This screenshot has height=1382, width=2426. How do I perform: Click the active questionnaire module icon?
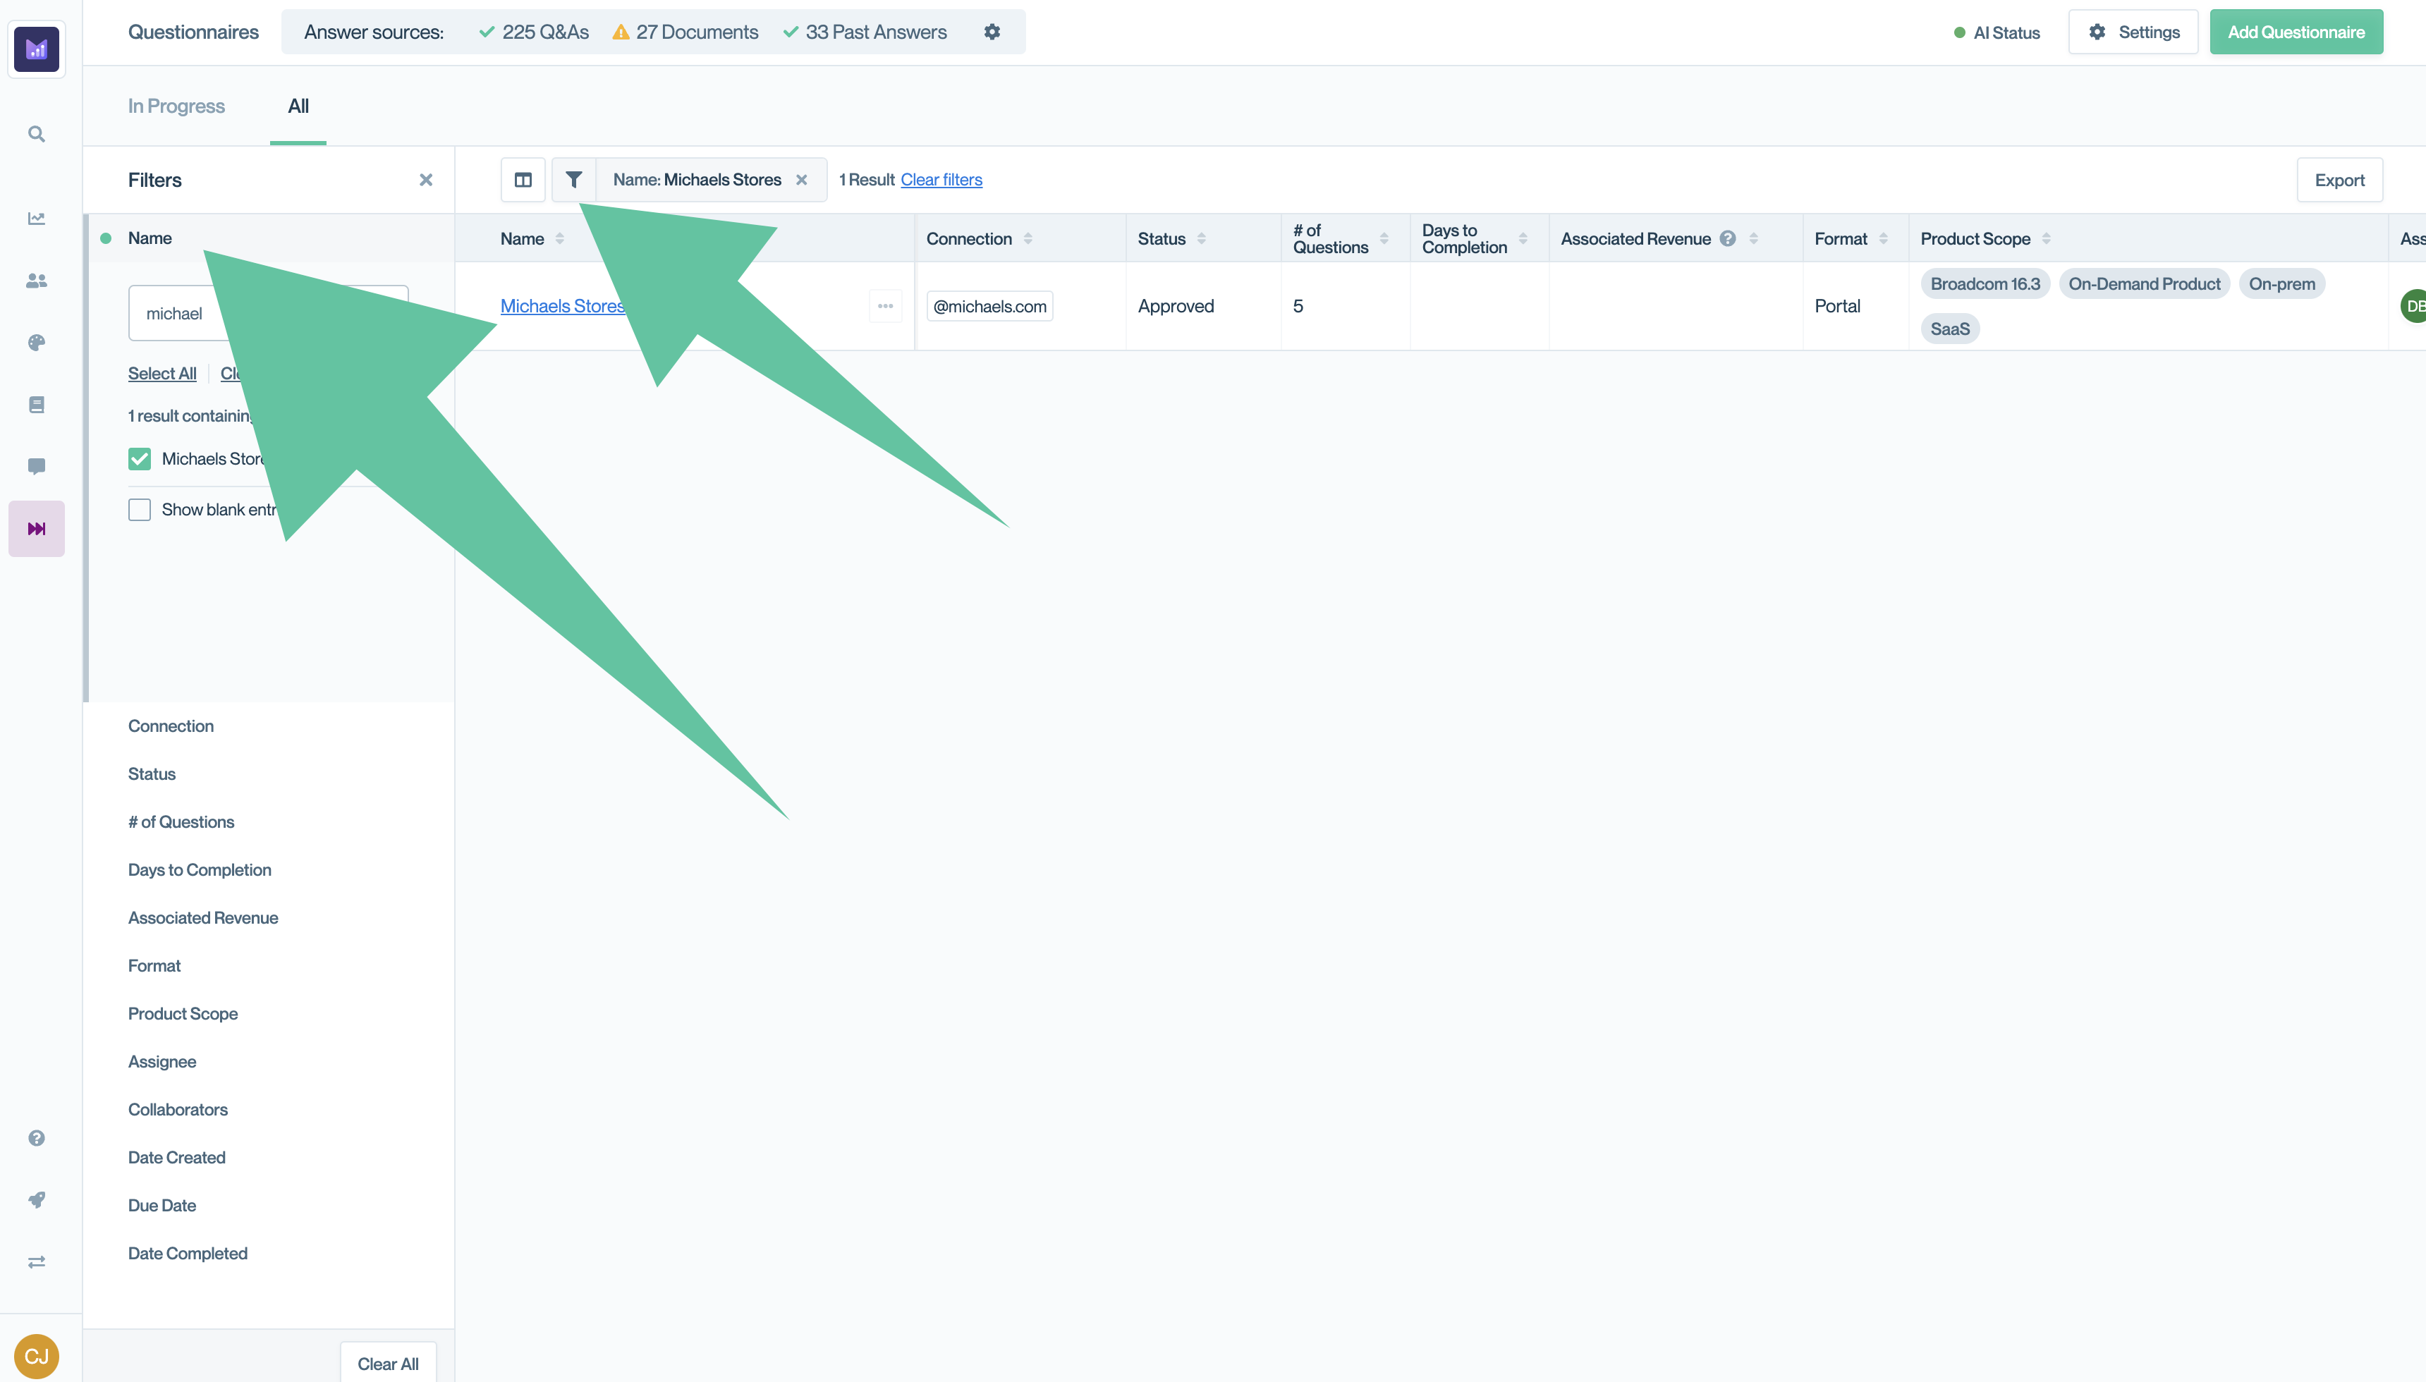[x=37, y=530]
